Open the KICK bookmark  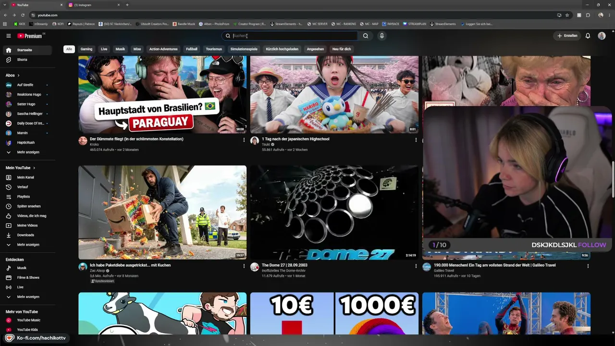(20, 24)
